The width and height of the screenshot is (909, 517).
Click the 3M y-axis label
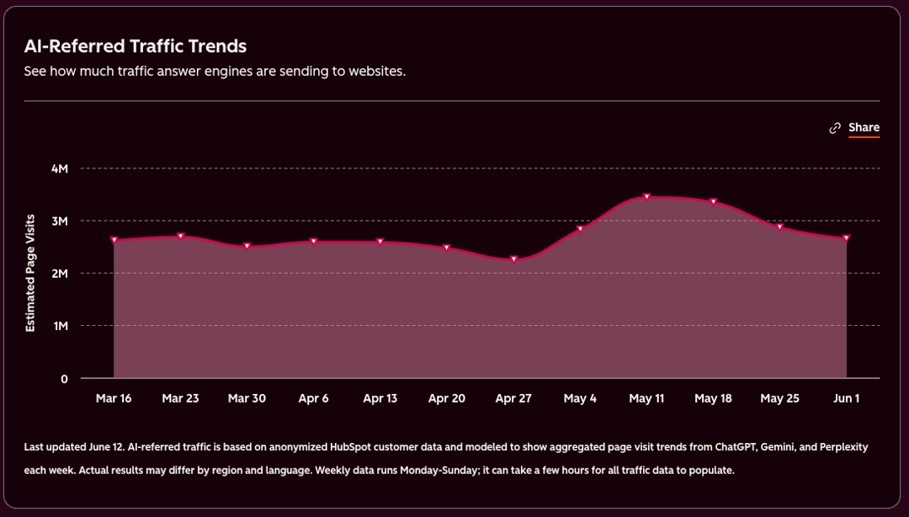tap(60, 221)
